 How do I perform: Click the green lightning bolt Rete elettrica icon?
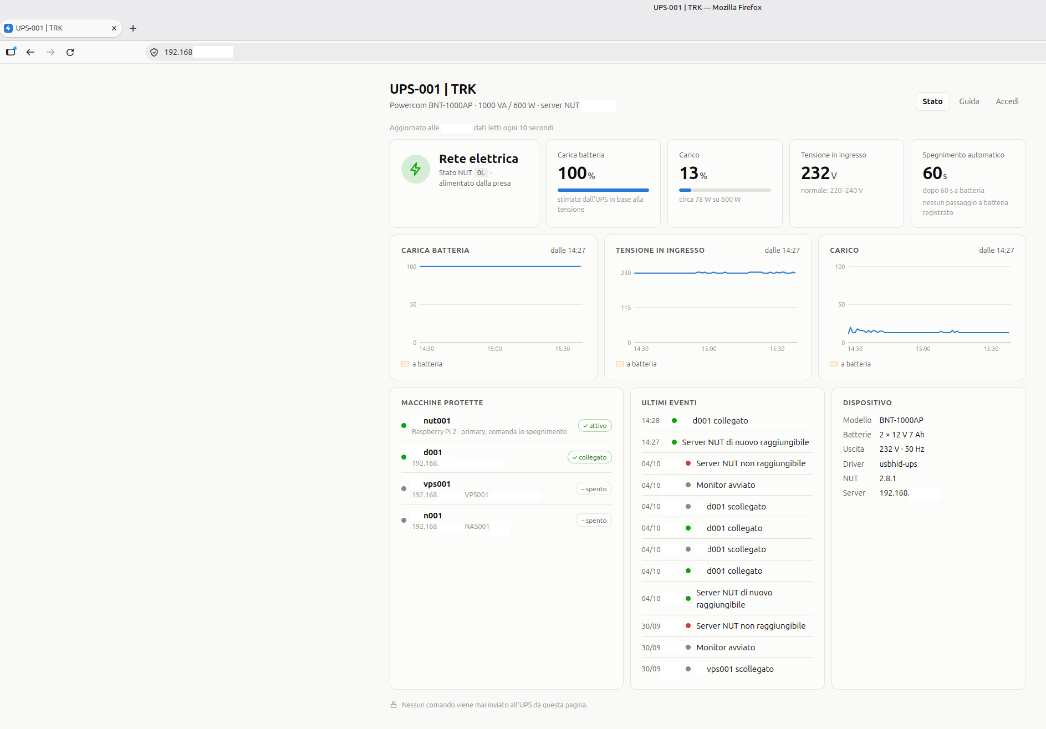coord(416,169)
